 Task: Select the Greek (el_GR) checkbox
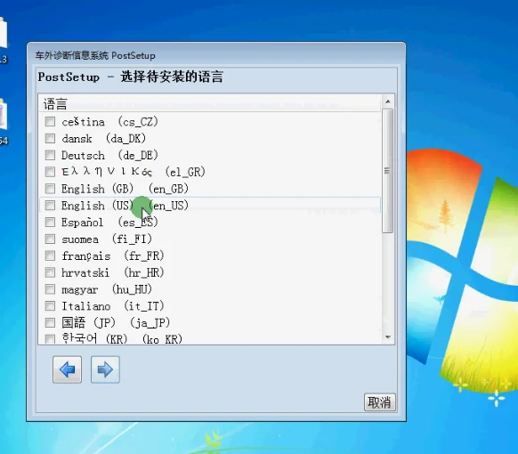[50, 172]
